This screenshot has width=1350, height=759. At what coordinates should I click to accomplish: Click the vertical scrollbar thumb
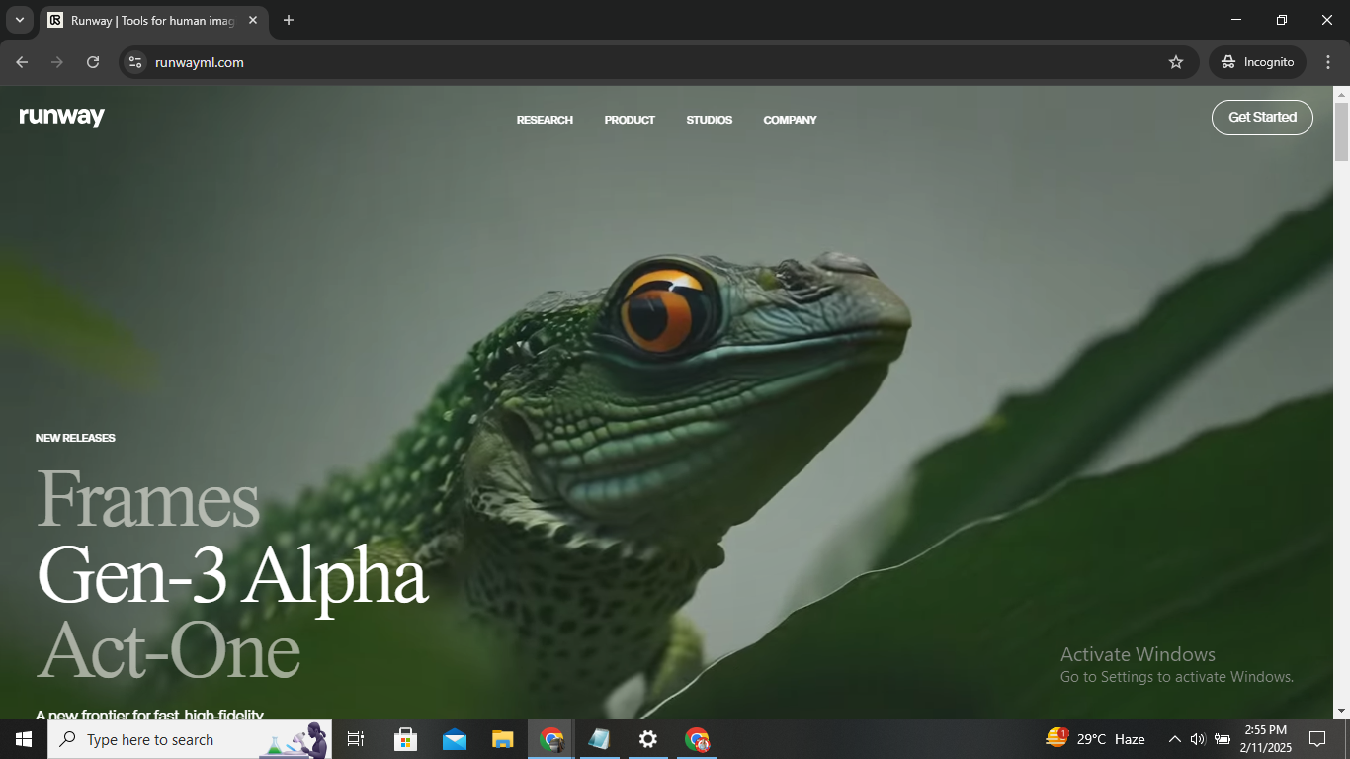1341,131
